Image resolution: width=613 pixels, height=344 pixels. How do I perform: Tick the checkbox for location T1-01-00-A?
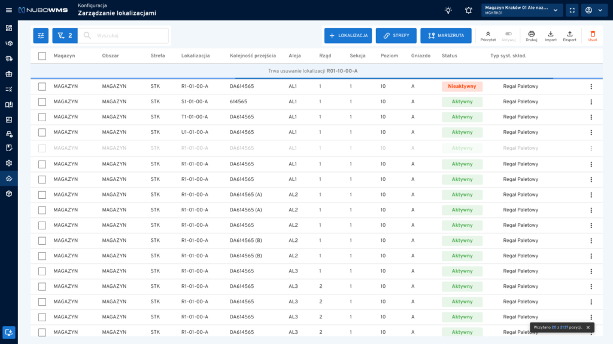(42, 117)
